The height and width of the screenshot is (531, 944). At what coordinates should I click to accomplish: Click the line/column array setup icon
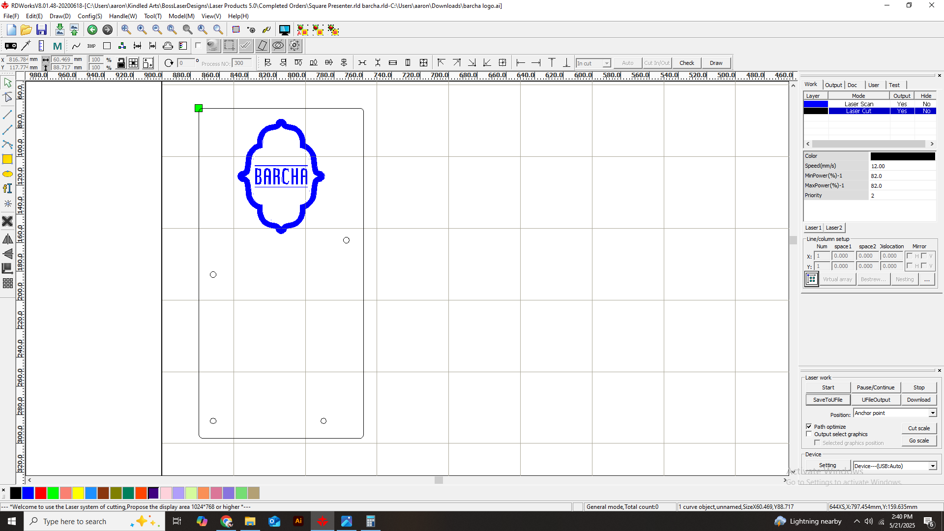point(811,279)
